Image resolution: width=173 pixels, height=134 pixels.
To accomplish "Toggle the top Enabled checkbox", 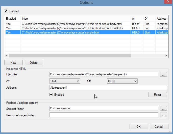I will click(x=6, y=11).
